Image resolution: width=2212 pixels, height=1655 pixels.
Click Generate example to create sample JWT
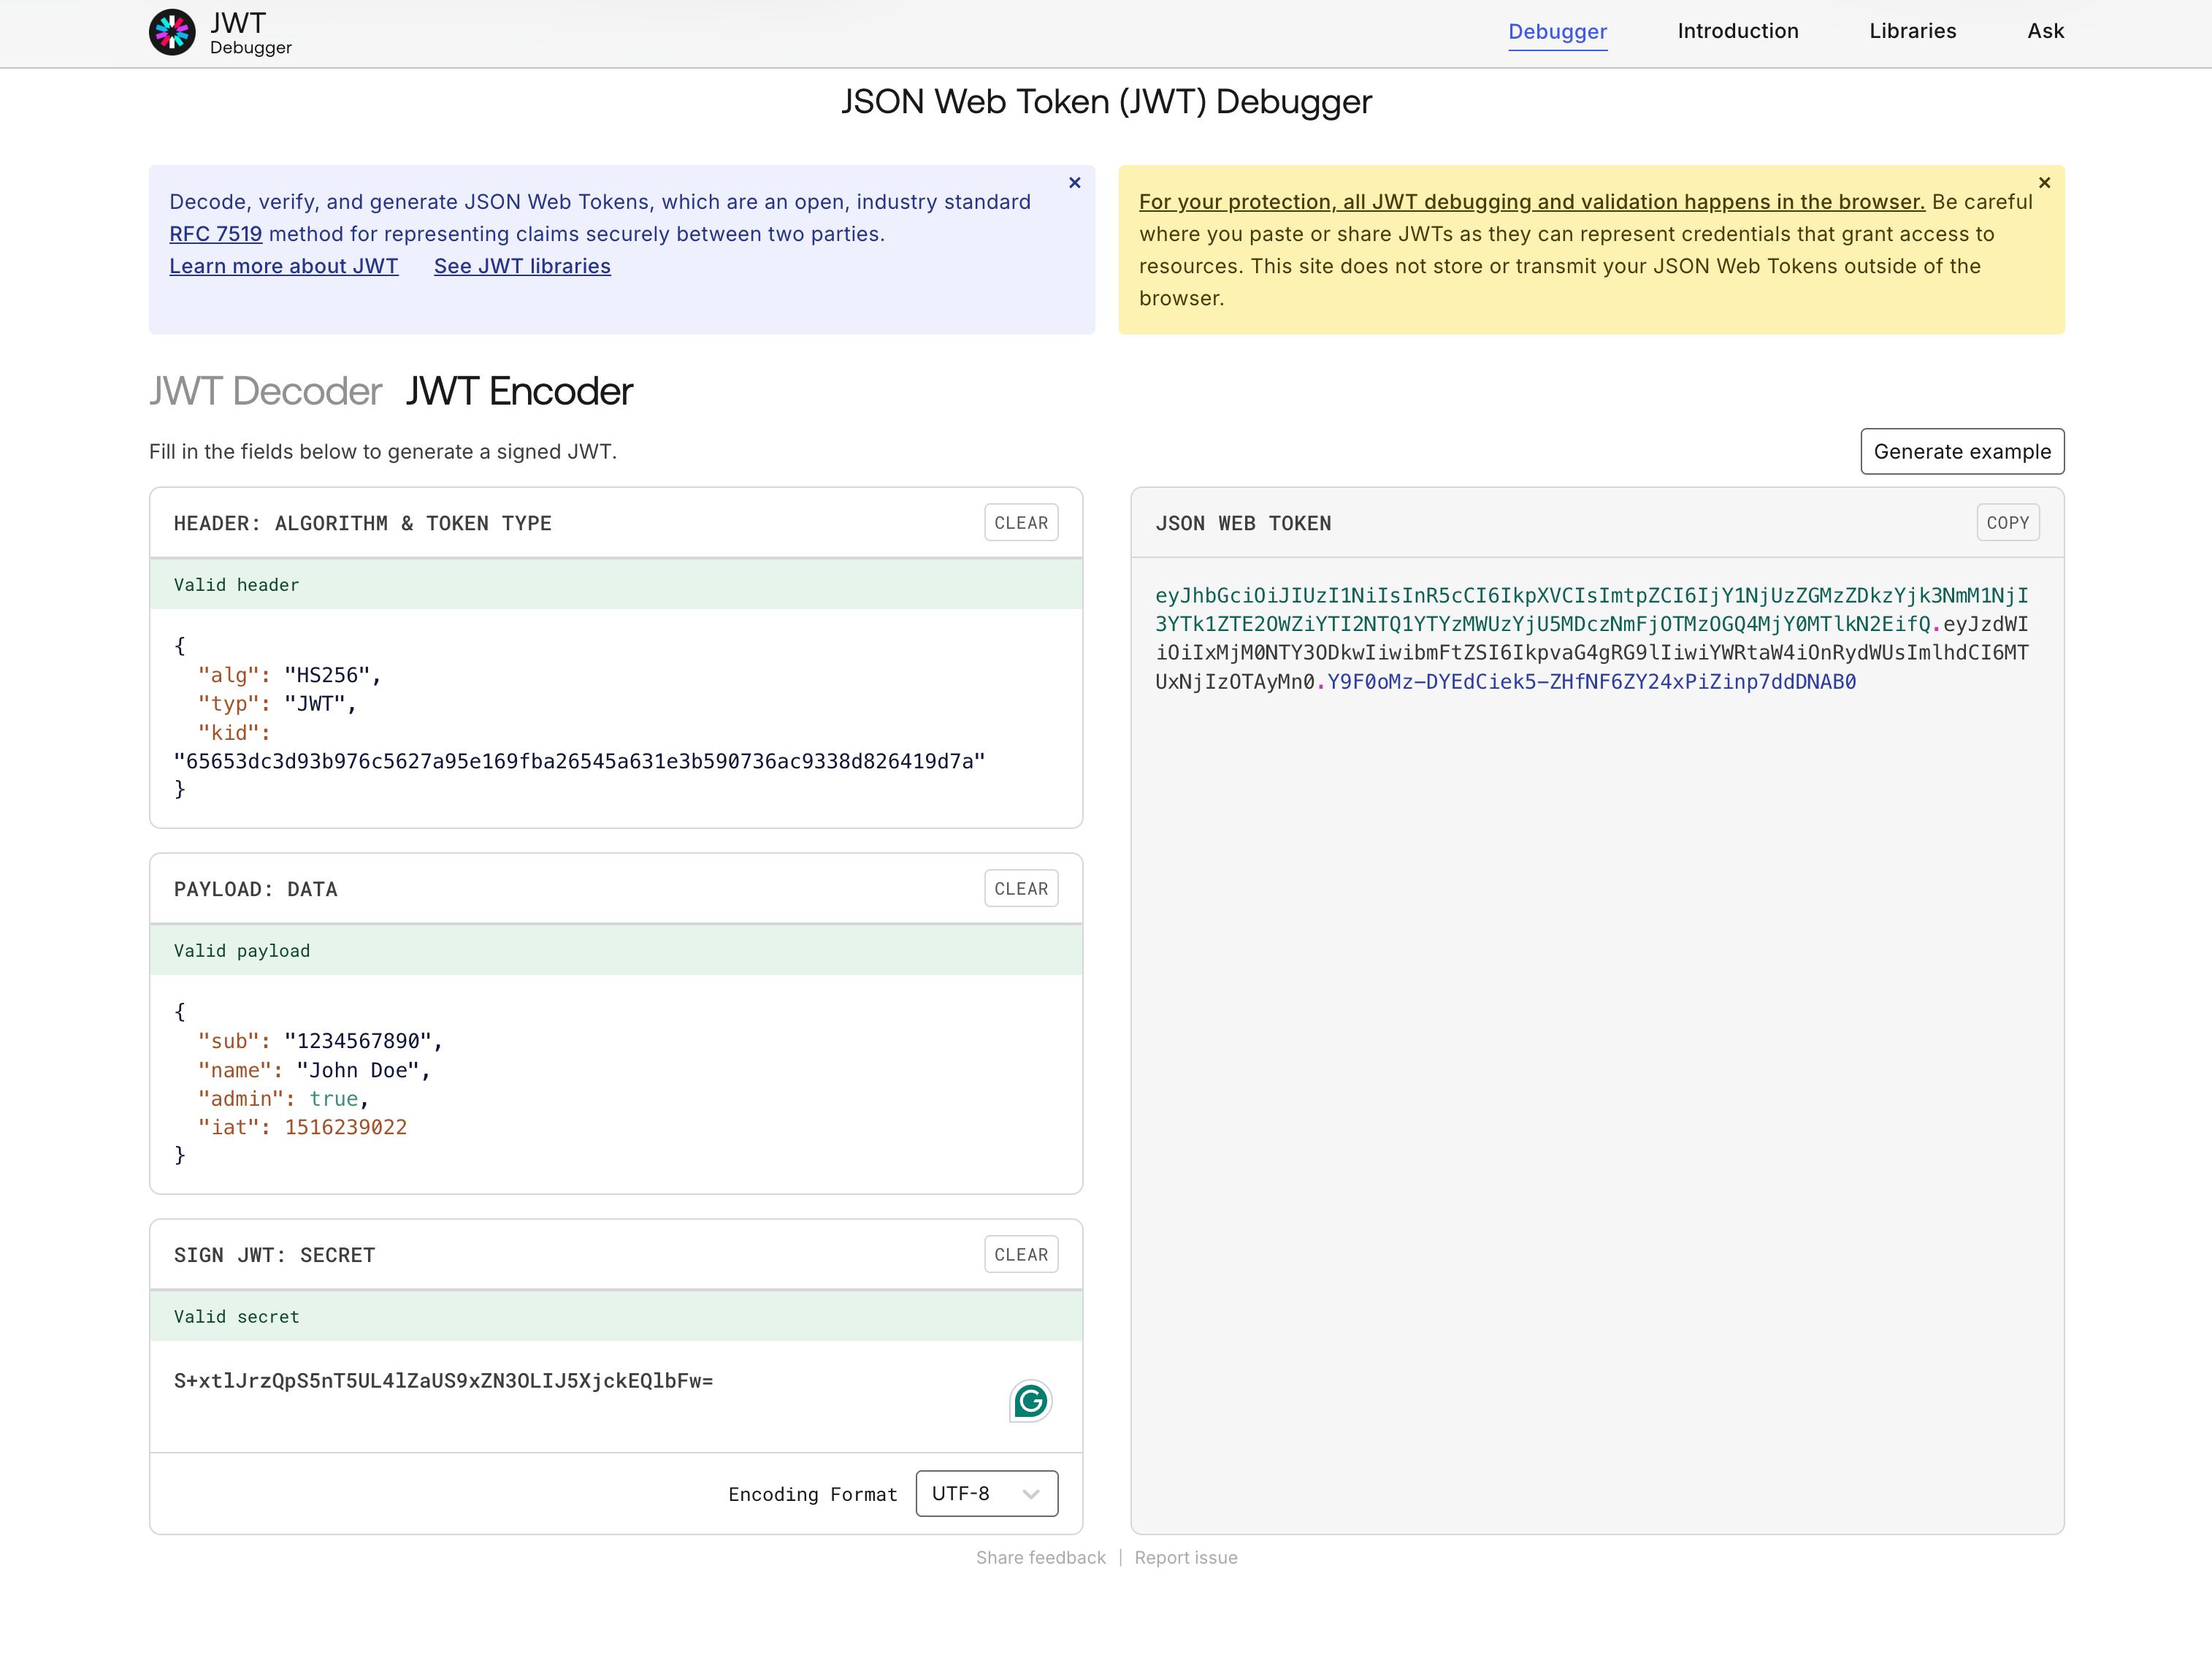[x=1961, y=451]
